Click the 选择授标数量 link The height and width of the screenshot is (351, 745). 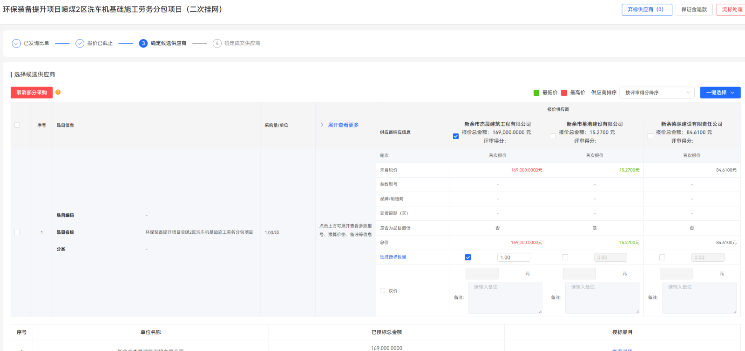pos(393,257)
